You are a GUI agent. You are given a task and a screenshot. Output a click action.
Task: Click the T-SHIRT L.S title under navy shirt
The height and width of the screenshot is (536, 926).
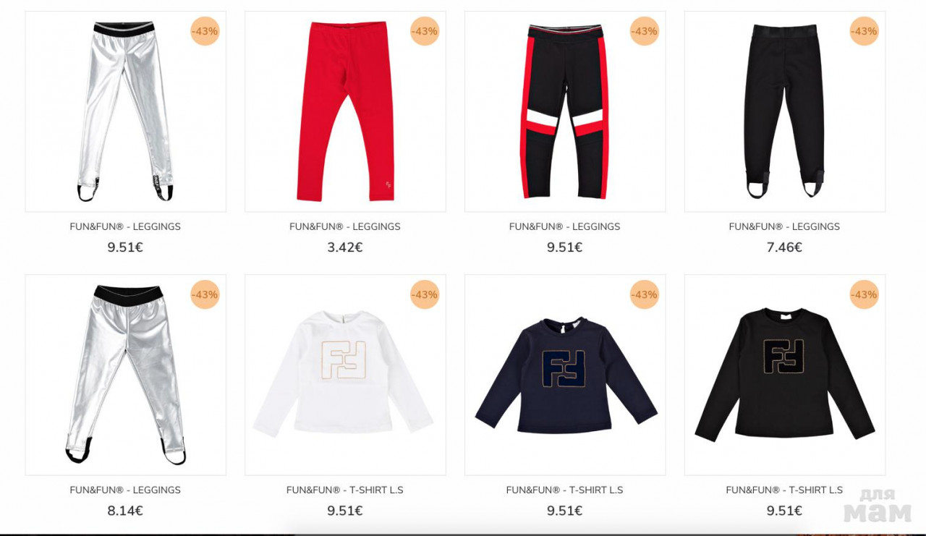coord(565,490)
